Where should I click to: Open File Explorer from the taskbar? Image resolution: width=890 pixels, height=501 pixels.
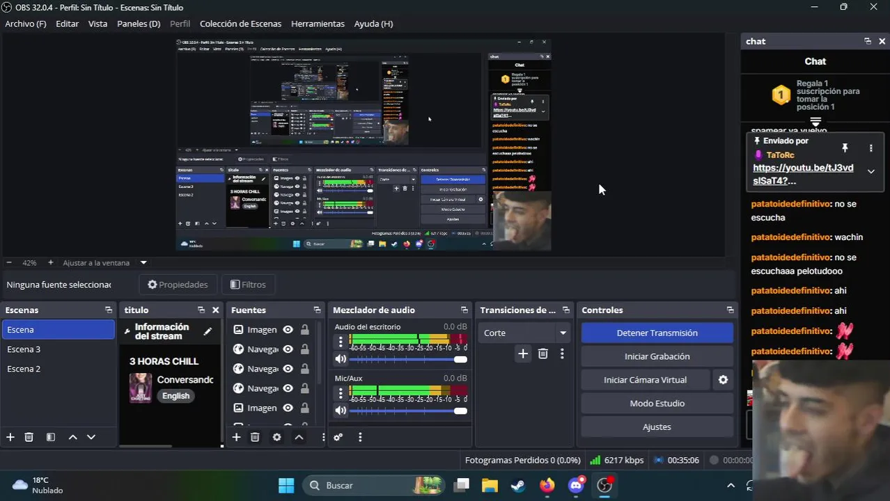click(490, 485)
